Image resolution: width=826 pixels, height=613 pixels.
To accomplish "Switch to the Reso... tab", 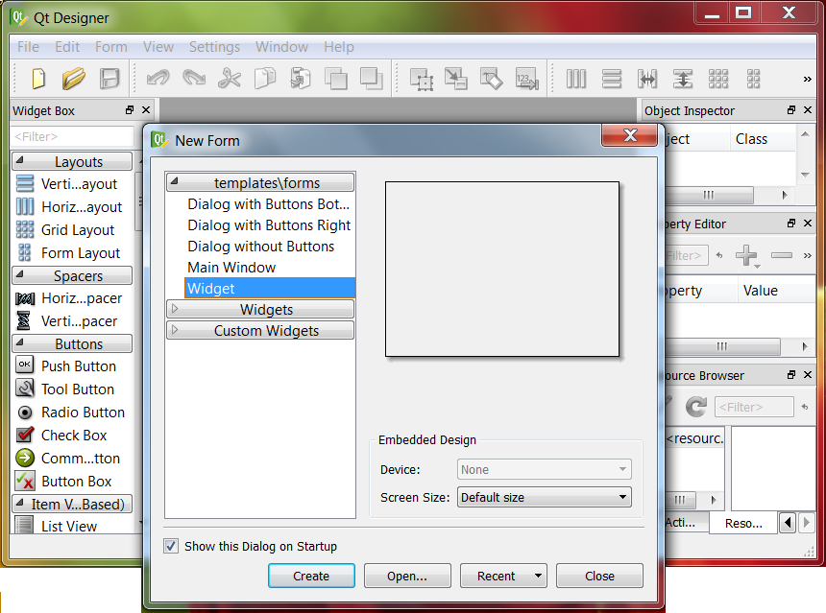I will tap(743, 523).
